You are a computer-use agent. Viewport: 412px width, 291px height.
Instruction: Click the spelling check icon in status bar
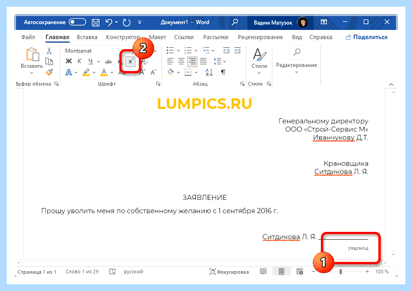pyautogui.click(x=112, y=272)
